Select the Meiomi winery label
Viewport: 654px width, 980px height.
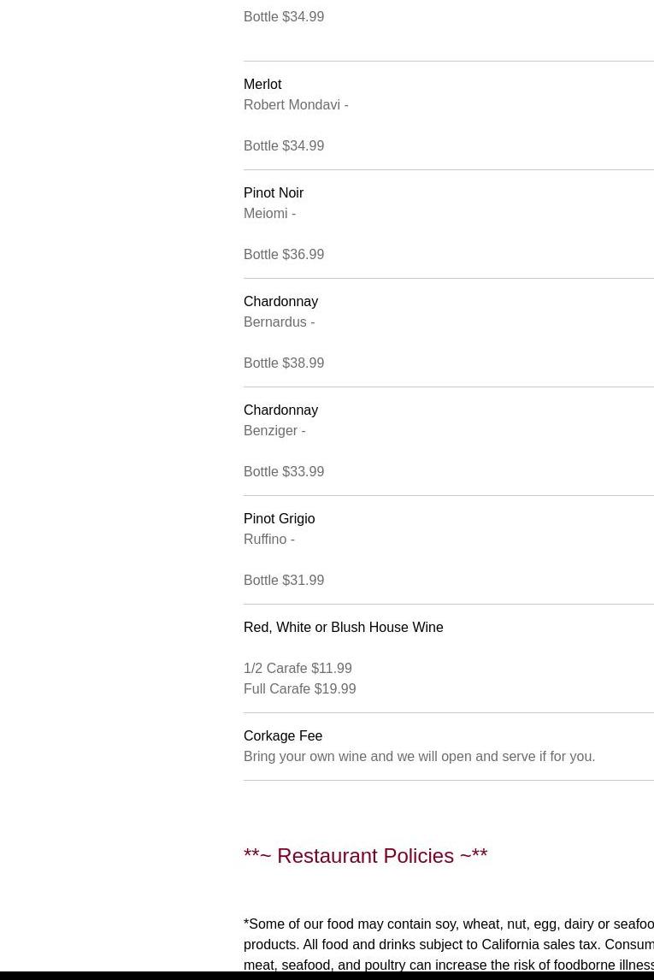click(270, 214)
